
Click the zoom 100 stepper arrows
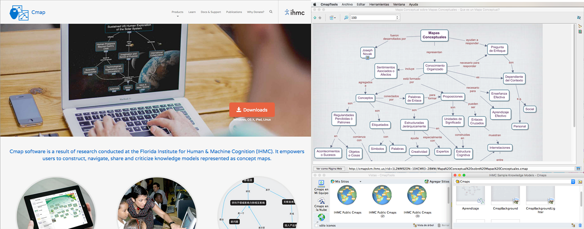click(x=397, y=18)
